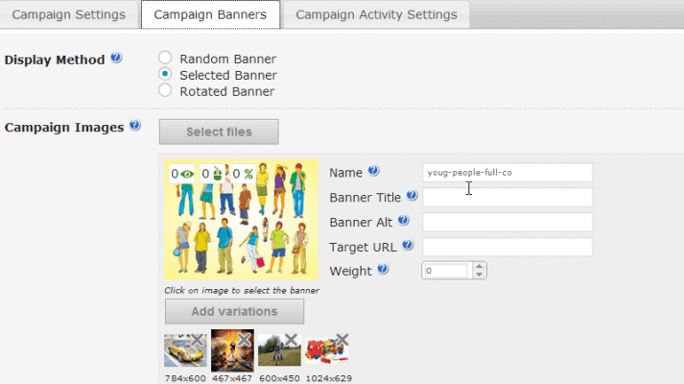Decrease Weight value with down arrow
The height and width of the screenshot is (384, 684).
(x=480, y=276)
